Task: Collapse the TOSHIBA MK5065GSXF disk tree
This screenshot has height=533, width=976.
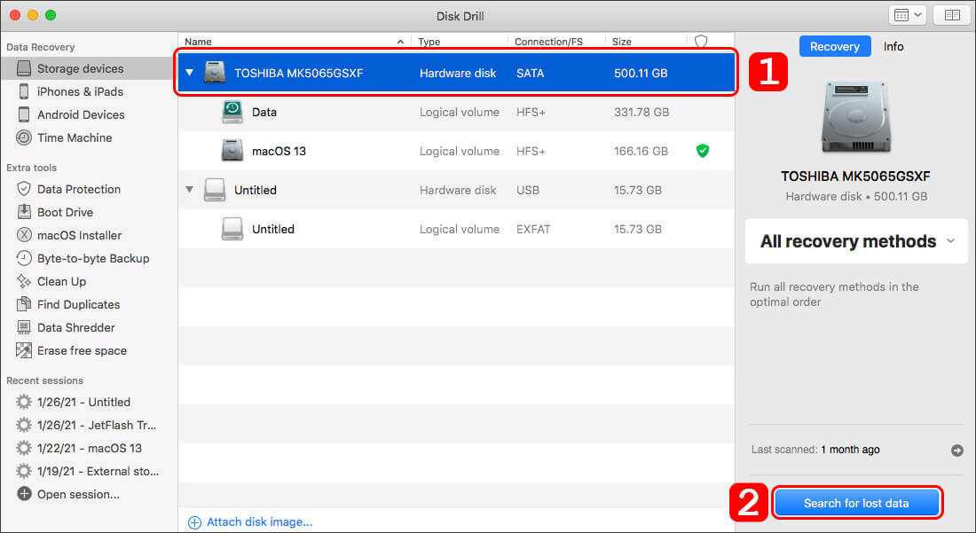Action: (x=191, y=73)
